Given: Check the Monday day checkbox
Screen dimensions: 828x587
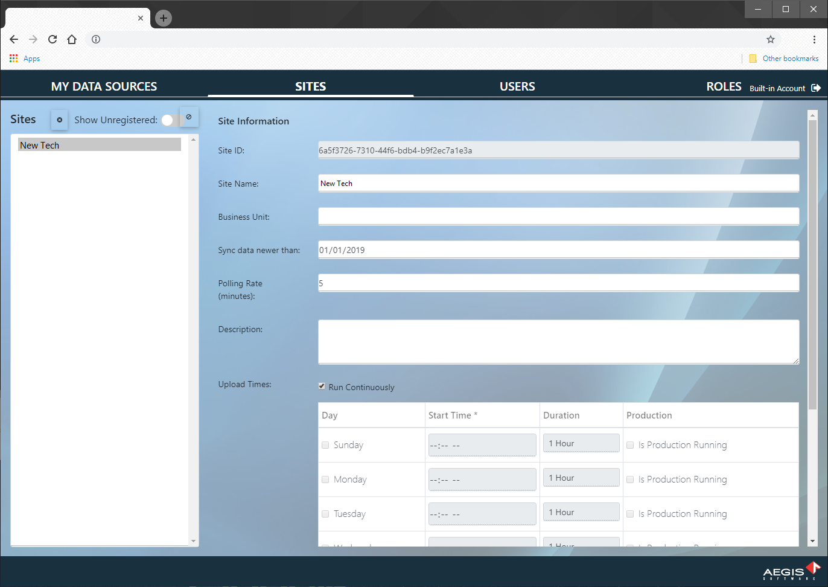Looking at the screenshot, I should (x=325, y=479).
